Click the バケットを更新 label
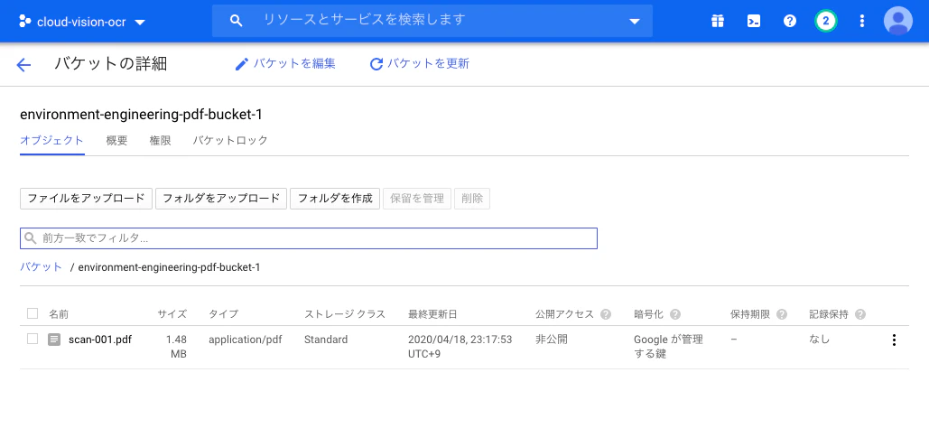Viewport: 929px width, 447px height. [428, 63]
